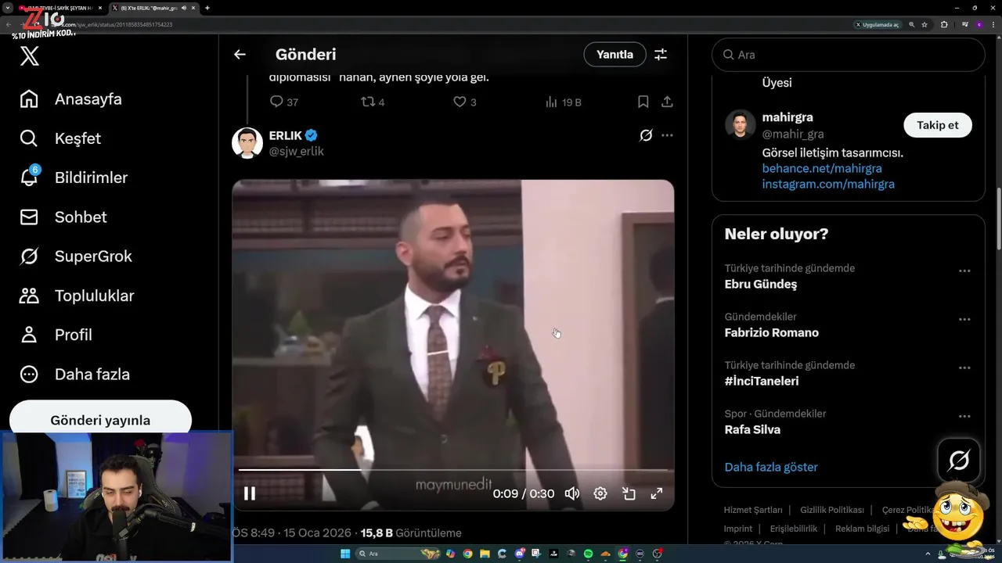
Task: Share the upper post
Action: [x=667, y=102]
